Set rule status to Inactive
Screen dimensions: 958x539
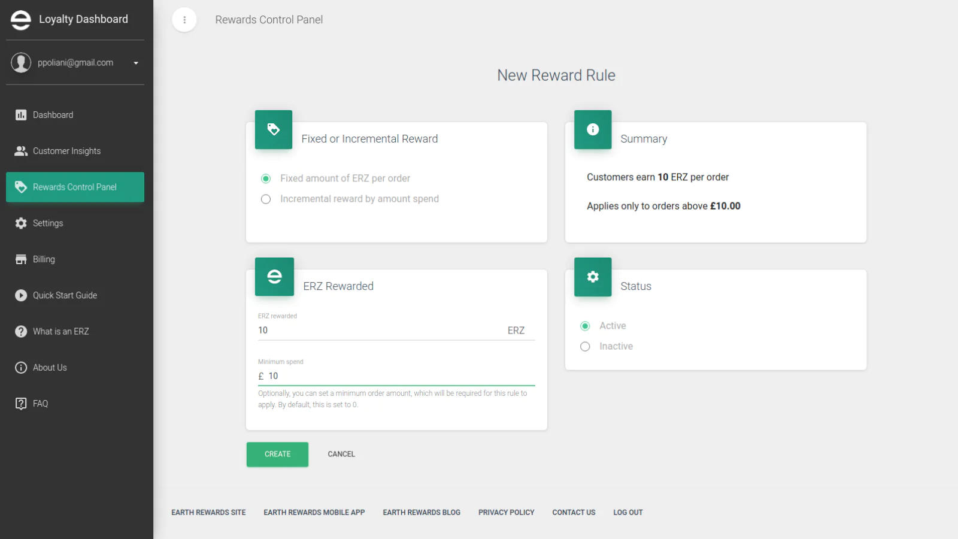585,347
